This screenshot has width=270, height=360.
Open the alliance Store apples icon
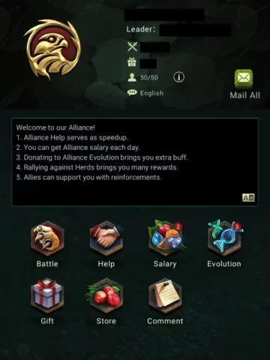pos(106,296)
